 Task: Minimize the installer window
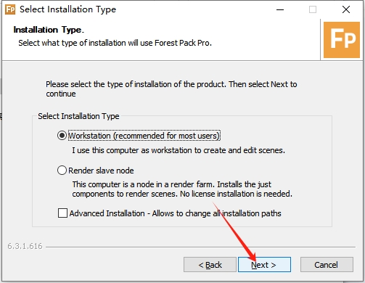point(280,9)
